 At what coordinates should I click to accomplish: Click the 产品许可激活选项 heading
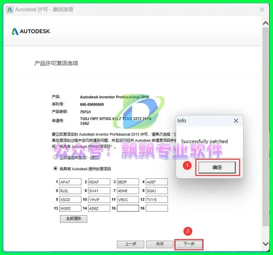pos(56,63)
